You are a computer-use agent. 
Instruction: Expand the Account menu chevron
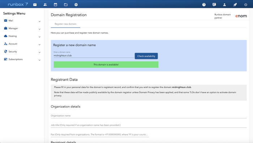(x=39, y=45)
